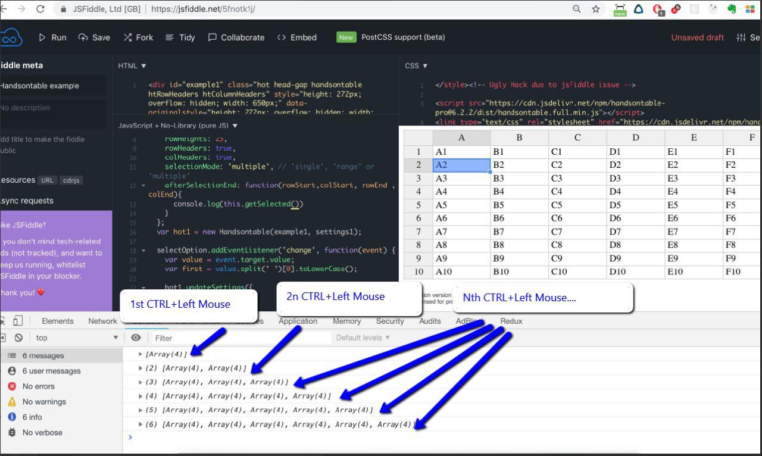Screen dimensions: 762x456
Task: Fork this fiddle
Action: tap(138, 38)
